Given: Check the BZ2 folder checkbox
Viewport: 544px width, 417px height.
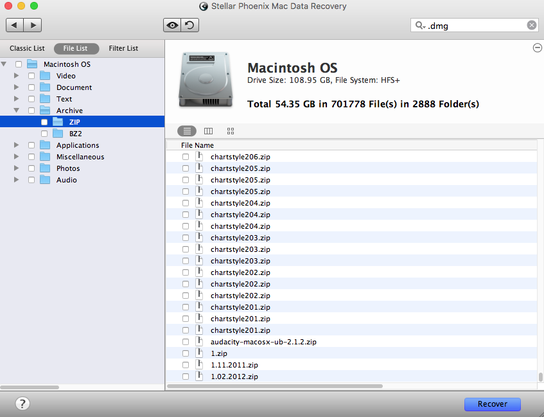Looking at the screenshot, I should (x=44, y=134).
